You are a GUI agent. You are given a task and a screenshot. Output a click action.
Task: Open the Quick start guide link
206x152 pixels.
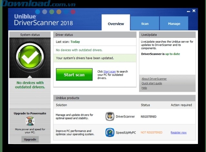coord(152,83)
